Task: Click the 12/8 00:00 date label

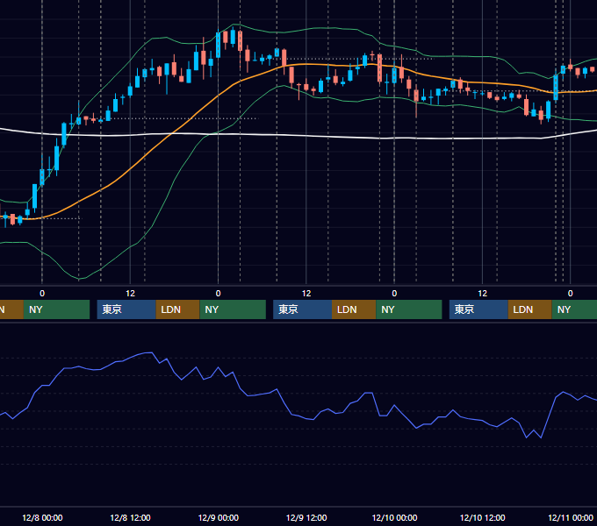Action: coord(42,517)
